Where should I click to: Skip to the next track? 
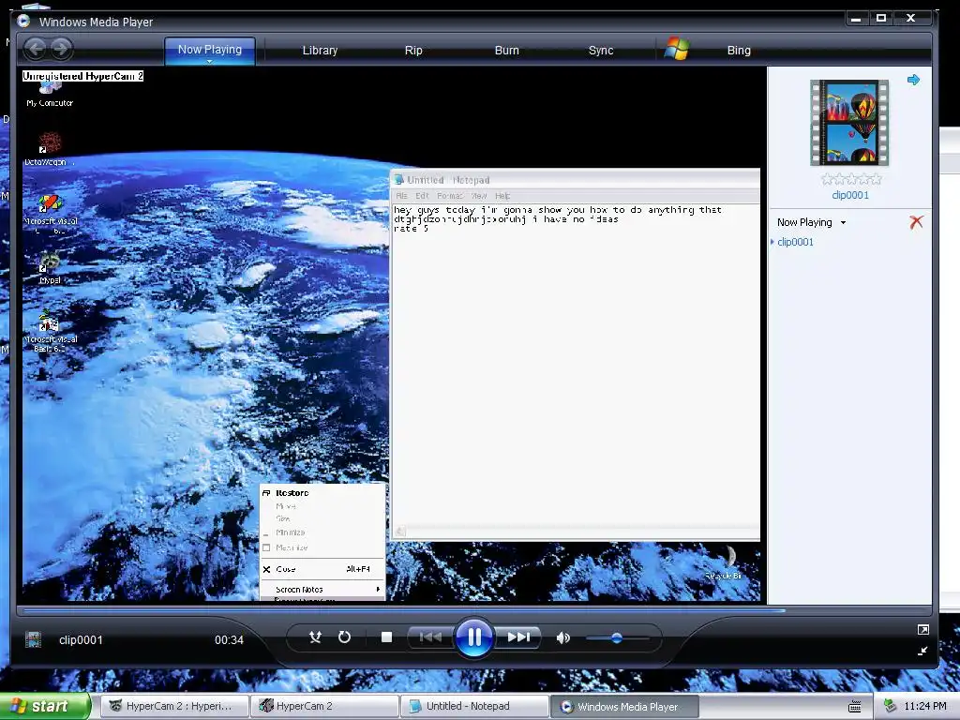(x=517, y=637)
